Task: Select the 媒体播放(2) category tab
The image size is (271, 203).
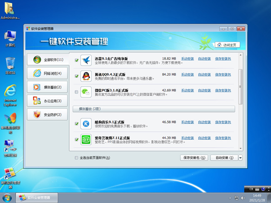Action: [x=47, y=87]
